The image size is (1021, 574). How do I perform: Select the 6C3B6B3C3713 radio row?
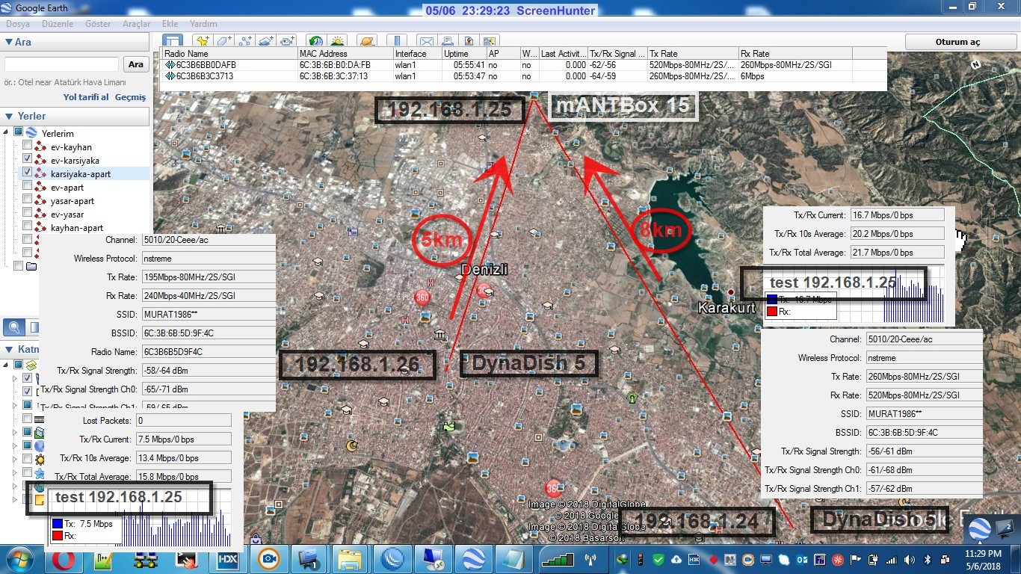coord(523,76)
